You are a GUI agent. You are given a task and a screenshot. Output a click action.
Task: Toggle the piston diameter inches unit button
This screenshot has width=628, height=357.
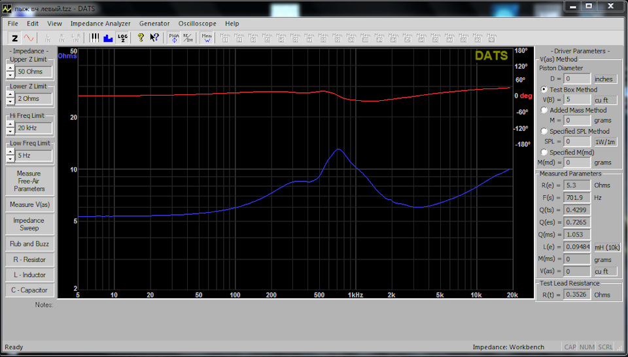pos(605,79)
